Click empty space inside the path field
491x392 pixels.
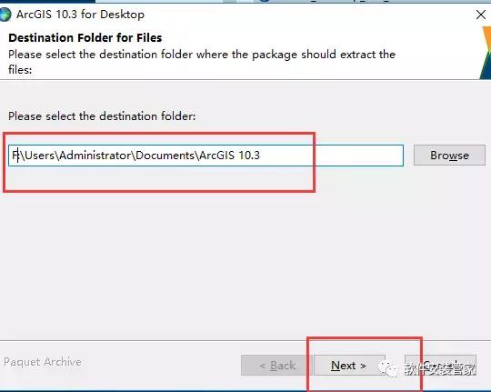coord(332,156)
